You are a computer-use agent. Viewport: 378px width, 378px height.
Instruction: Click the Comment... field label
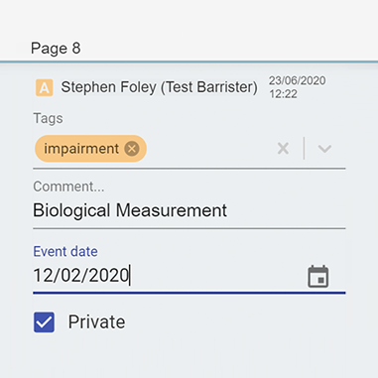click(x=68, y=187)
